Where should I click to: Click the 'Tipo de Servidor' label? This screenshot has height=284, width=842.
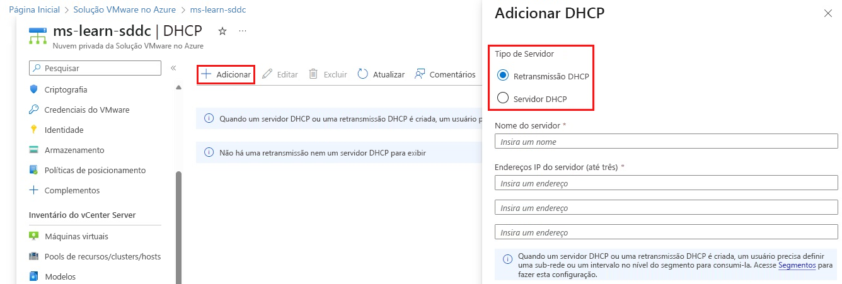tap(524, 54)
